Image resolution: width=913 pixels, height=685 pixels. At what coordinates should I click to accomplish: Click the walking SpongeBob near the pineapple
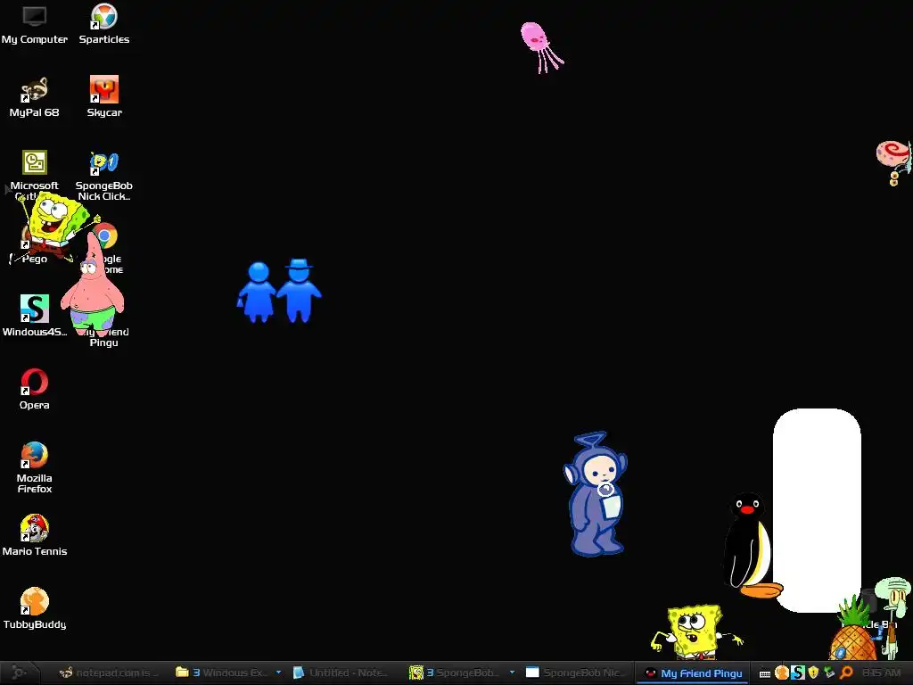pos(695,631)
